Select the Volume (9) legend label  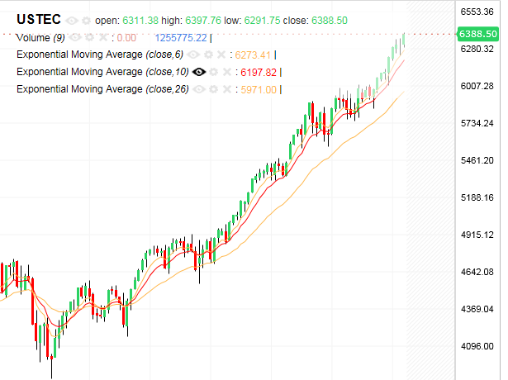[40, 38]
